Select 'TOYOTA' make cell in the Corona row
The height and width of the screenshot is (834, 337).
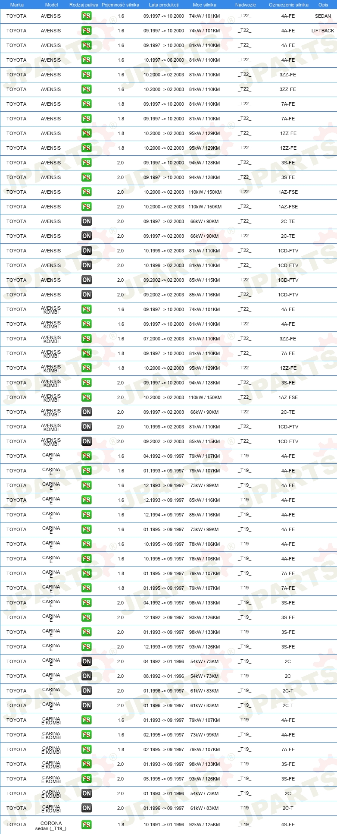click(x=16, y=825)
